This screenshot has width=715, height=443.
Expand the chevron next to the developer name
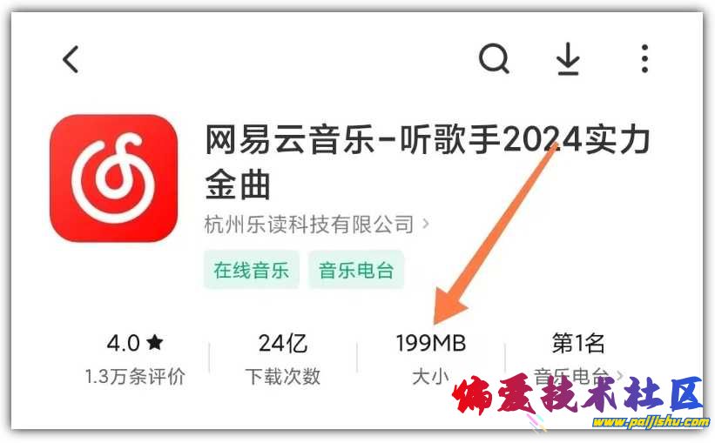[426, 224]
